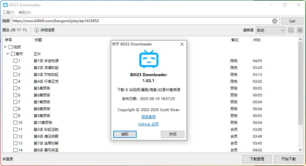
Task: Close the About Bili23 Downloader dialog
Action: (182, 44)
